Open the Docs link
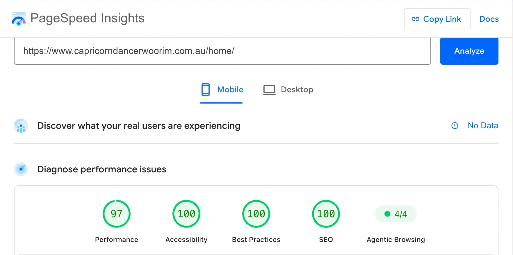 point(489,19)
